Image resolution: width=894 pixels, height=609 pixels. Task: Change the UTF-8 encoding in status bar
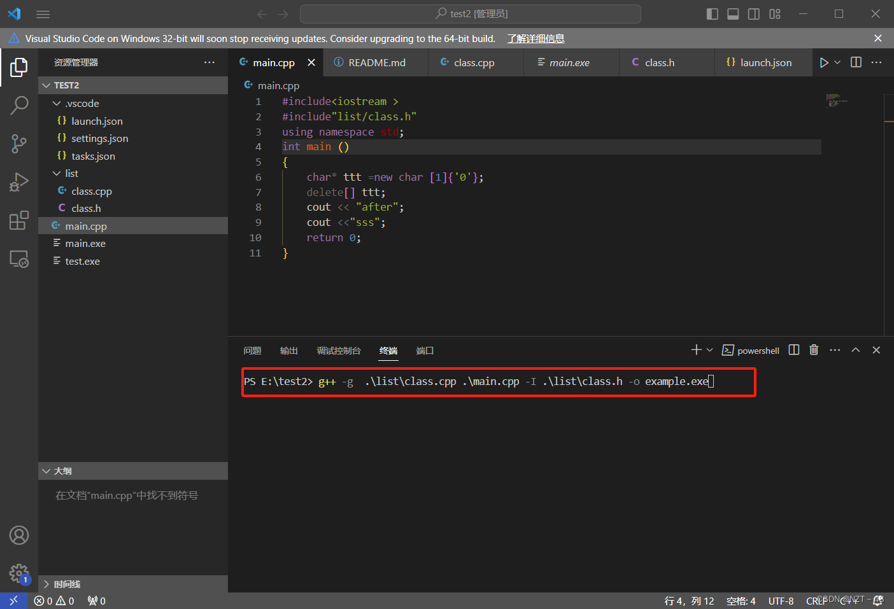781,601
